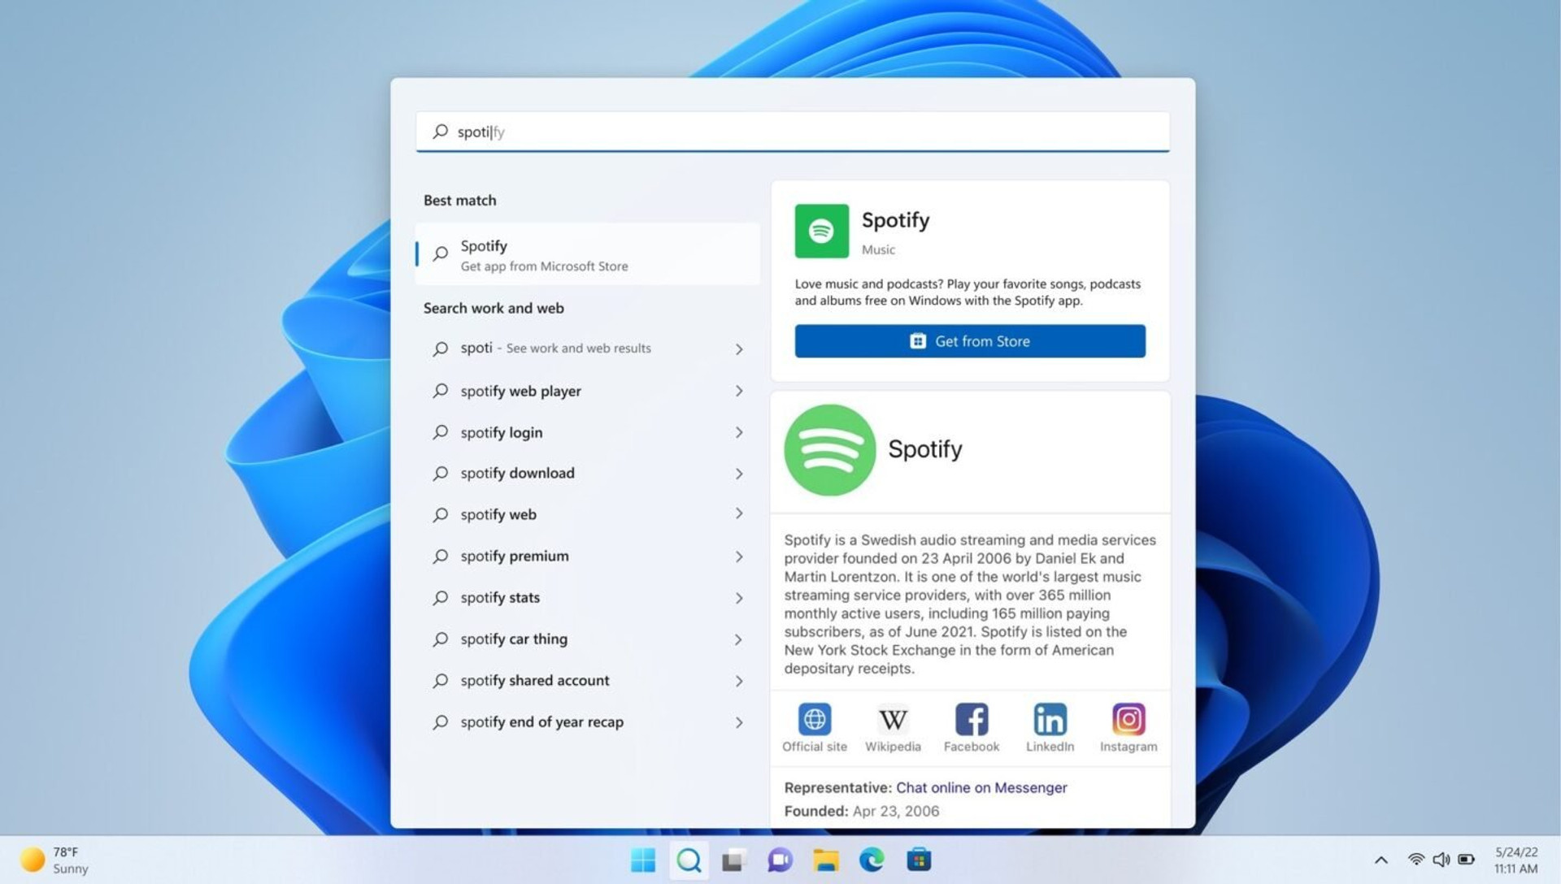
Task: Open the weather widget showing 78°F Sunny
Action: [x=54, y=860]
